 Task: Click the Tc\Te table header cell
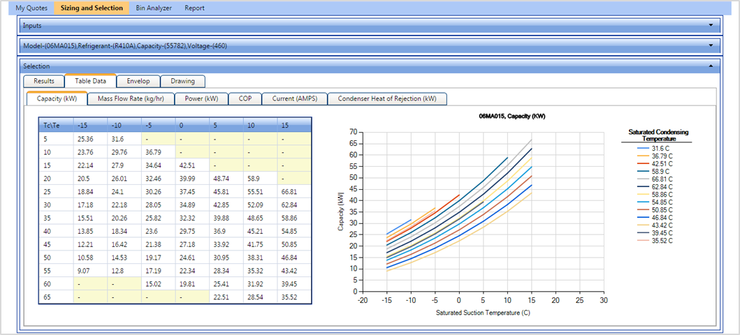click(x=56, y=126)
